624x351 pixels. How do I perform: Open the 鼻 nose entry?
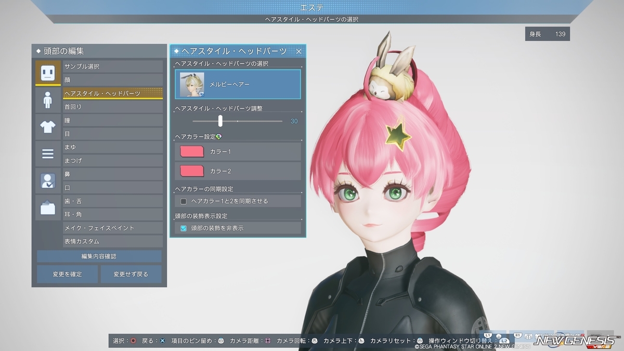(113, 174)
